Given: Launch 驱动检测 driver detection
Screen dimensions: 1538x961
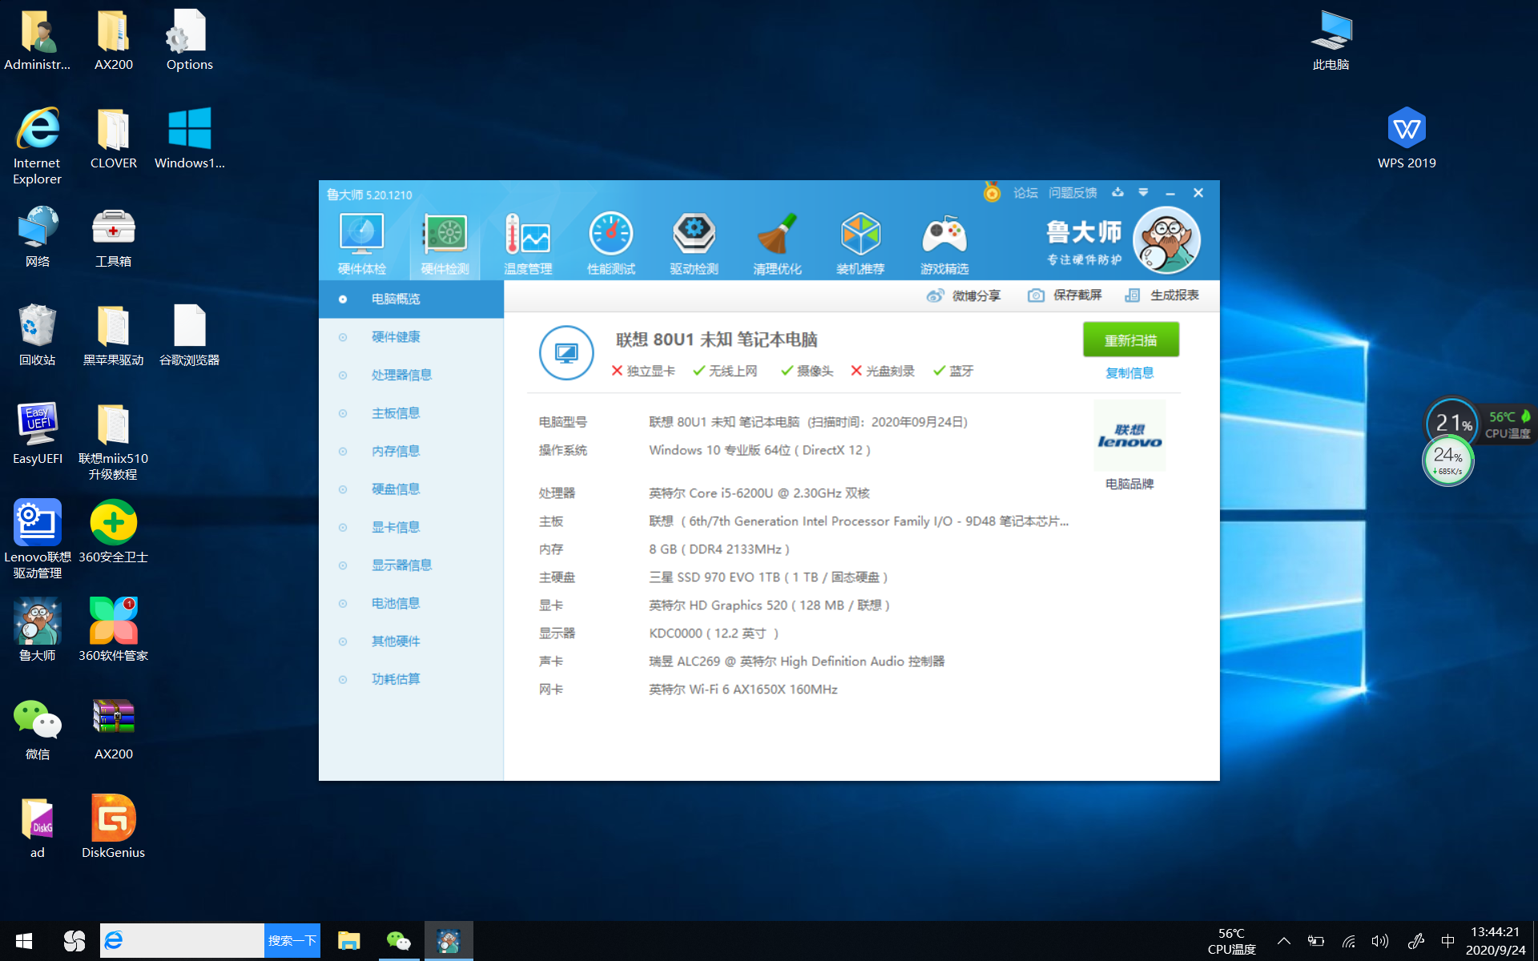Looking at the screenshot, I should pos(694,240).
